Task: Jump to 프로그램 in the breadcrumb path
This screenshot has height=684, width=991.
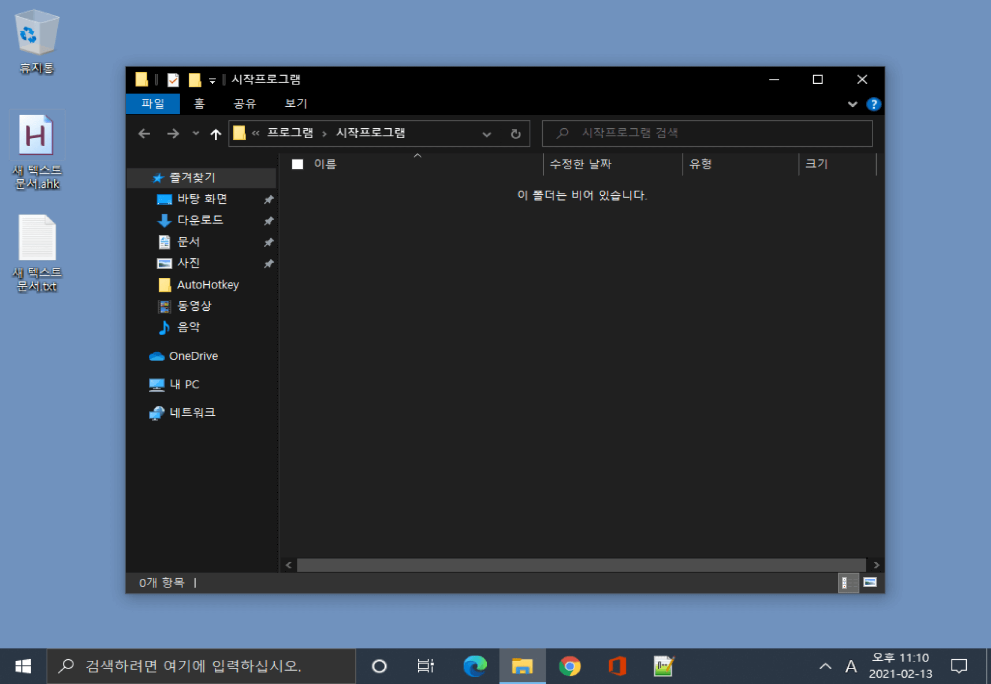Action: coord(290,133)
